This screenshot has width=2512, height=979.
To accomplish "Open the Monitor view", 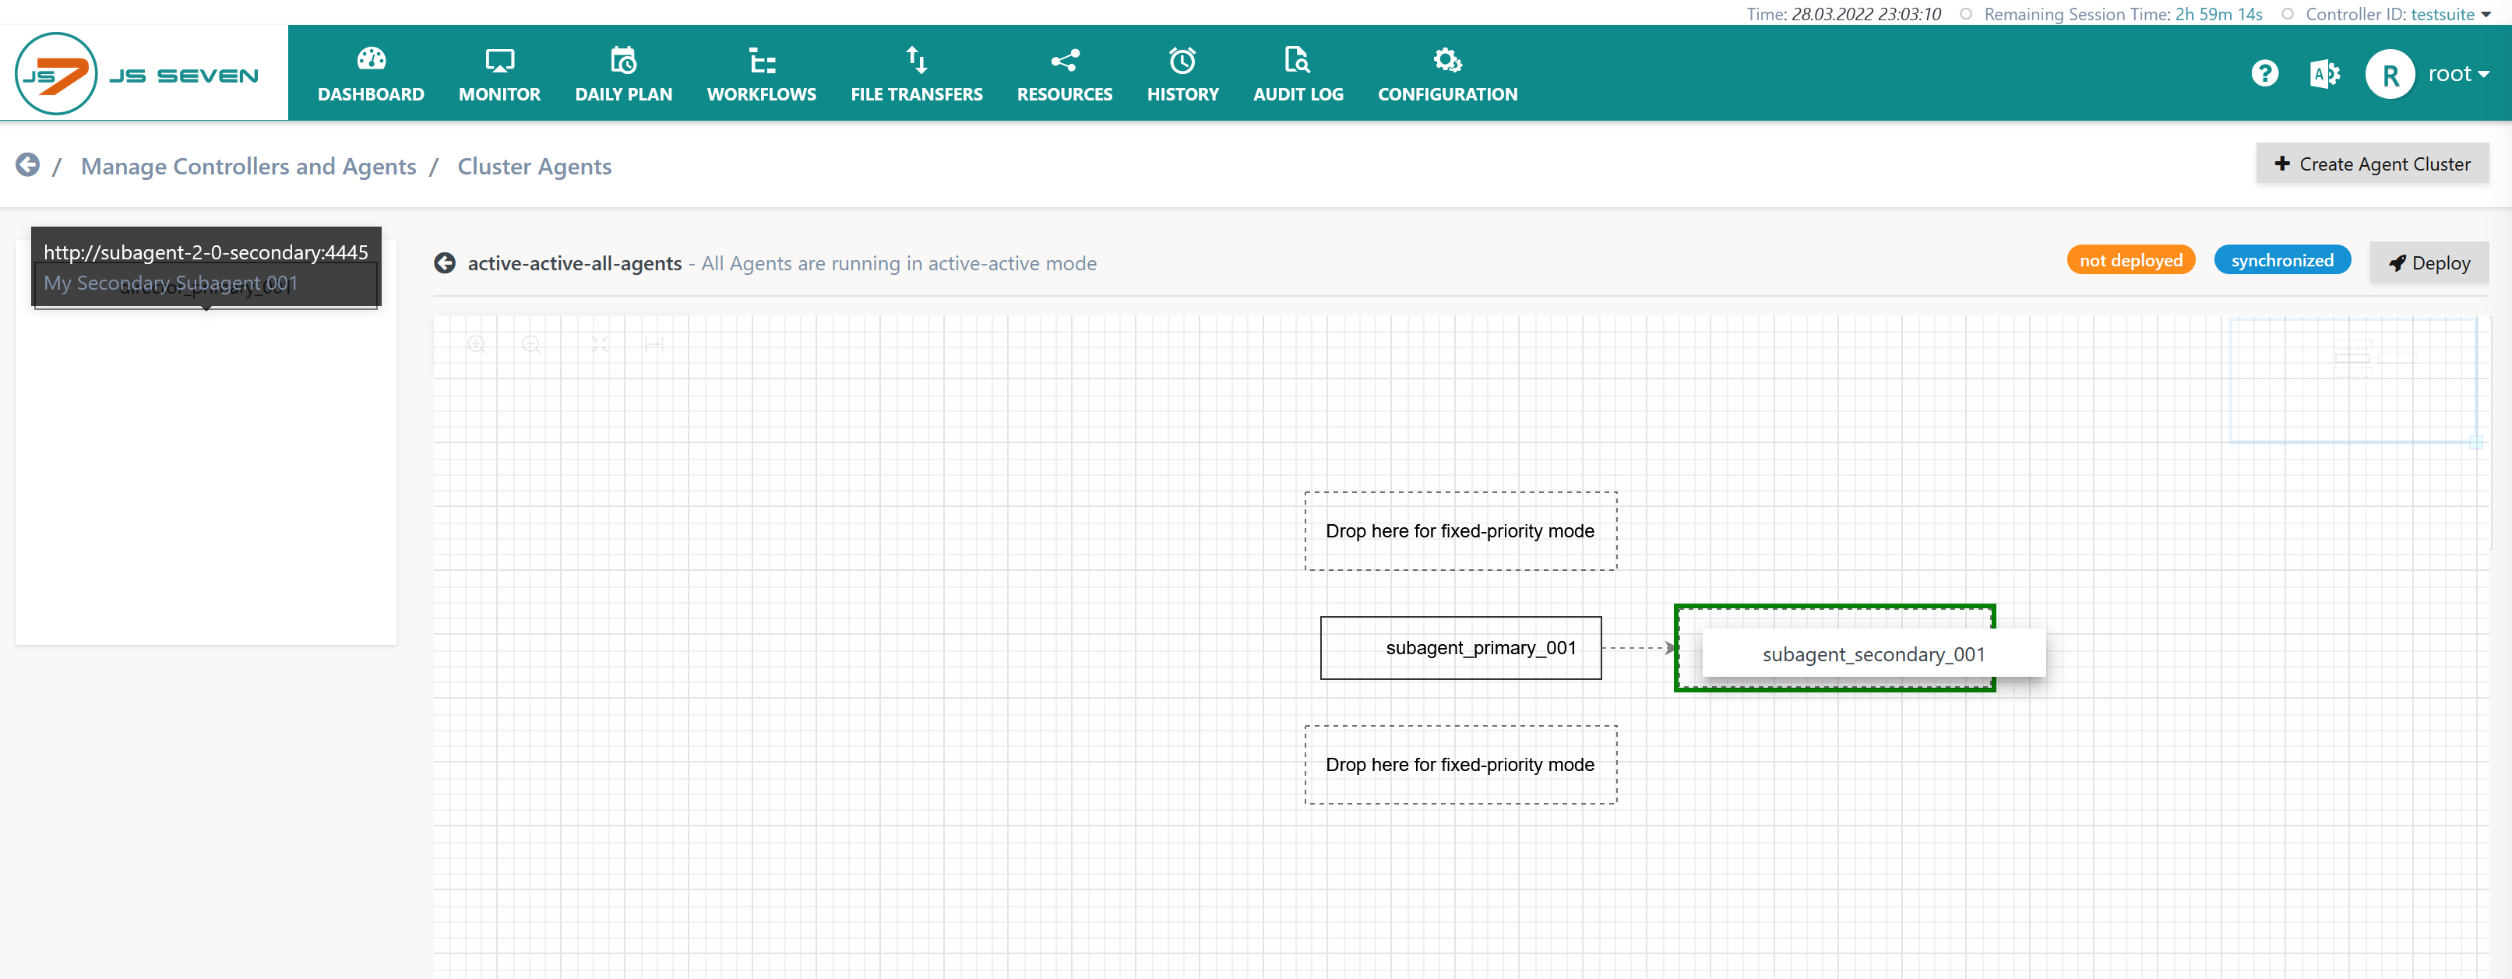I will [x=499, y=74].
